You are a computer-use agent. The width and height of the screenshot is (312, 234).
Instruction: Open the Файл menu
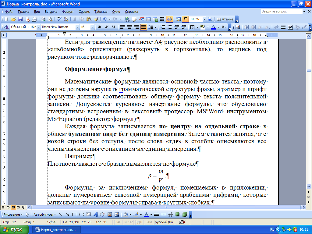[9, 12]
